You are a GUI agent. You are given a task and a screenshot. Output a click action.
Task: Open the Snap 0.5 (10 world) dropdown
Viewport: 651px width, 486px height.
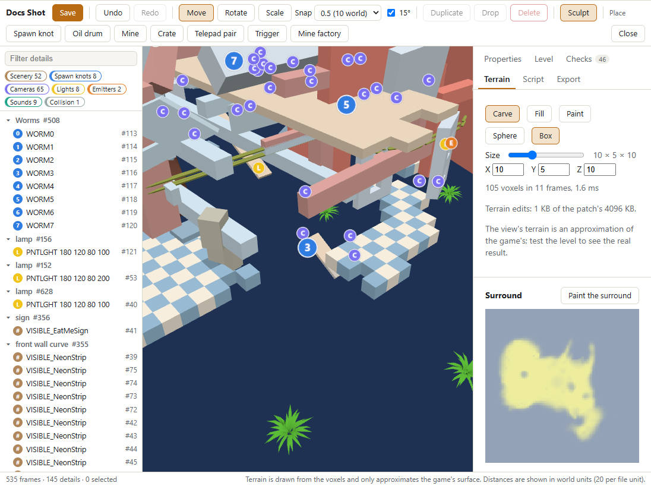[x=347, y=13]
